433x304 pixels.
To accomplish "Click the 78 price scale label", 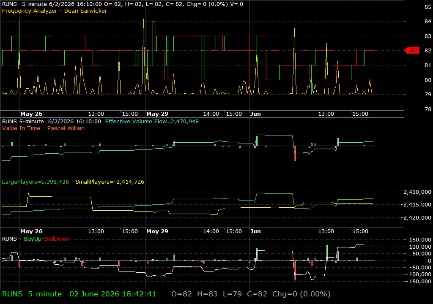I will coord(428,109).
